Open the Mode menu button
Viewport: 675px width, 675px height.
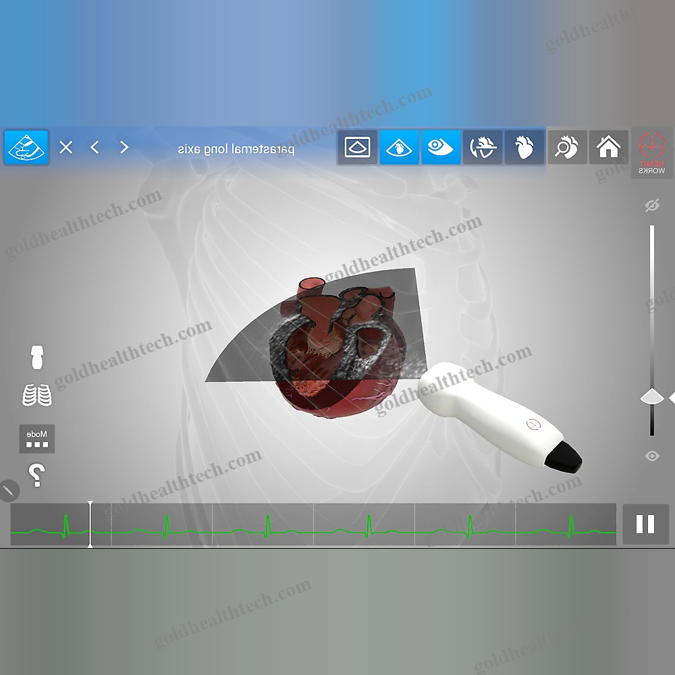click(37, 439)
